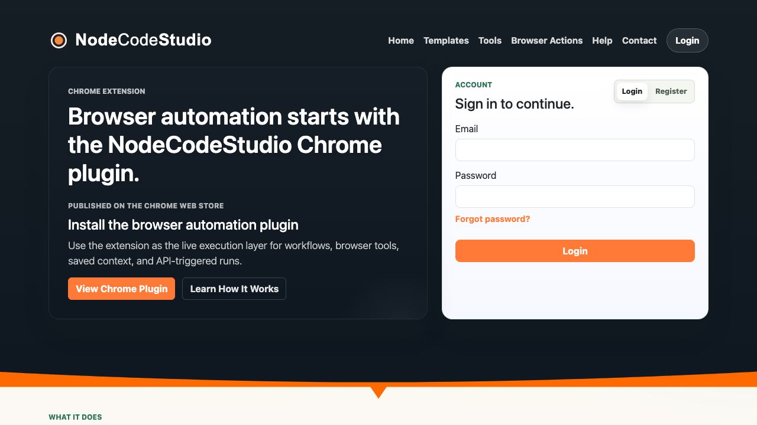Focus the Password input field

coord(575,197)
